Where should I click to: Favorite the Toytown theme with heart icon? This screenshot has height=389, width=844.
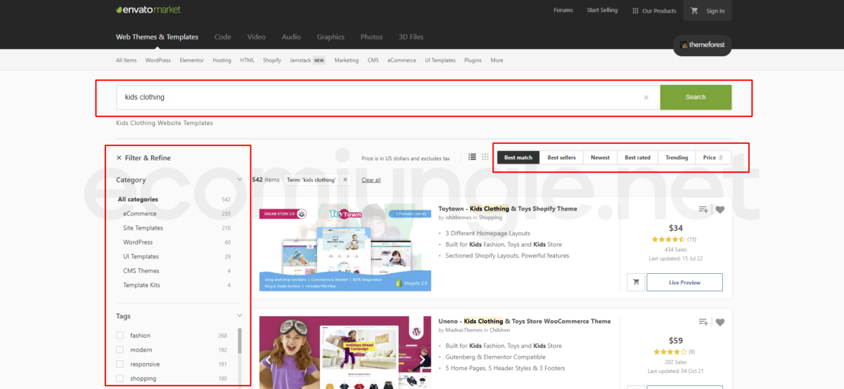pyautogui.click(x=720, y=209)
